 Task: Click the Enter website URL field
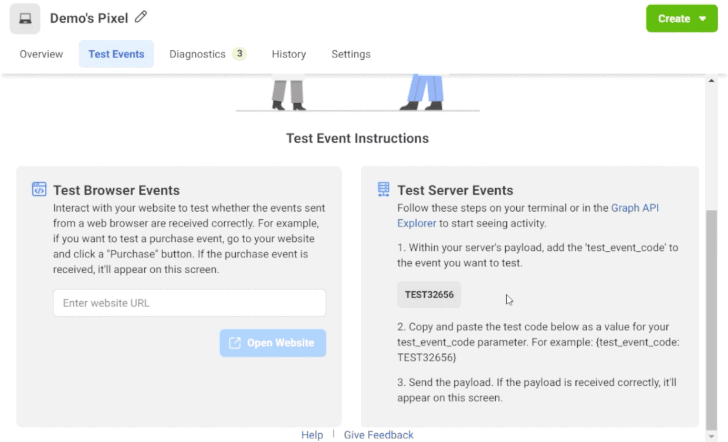coord(189,302)
